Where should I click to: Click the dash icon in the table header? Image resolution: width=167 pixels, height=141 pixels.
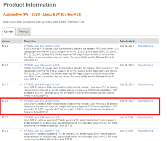point(21,41)
